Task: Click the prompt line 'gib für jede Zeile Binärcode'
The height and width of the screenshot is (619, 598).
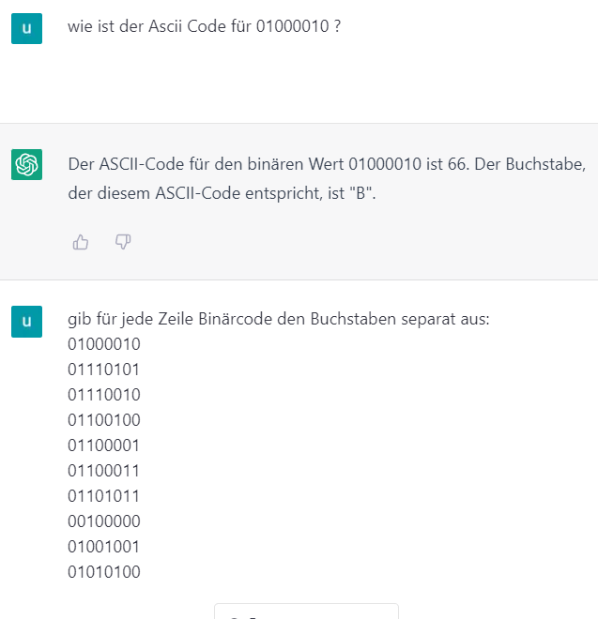Action: click(x=278, y=319)
